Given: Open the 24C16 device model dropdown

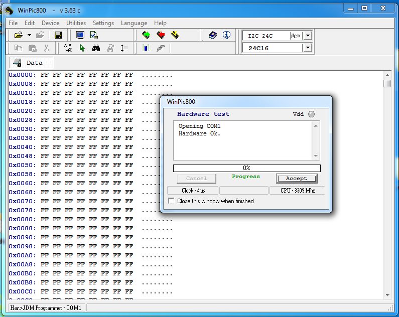Looking at the screenshot, I should tap(308, 48).
